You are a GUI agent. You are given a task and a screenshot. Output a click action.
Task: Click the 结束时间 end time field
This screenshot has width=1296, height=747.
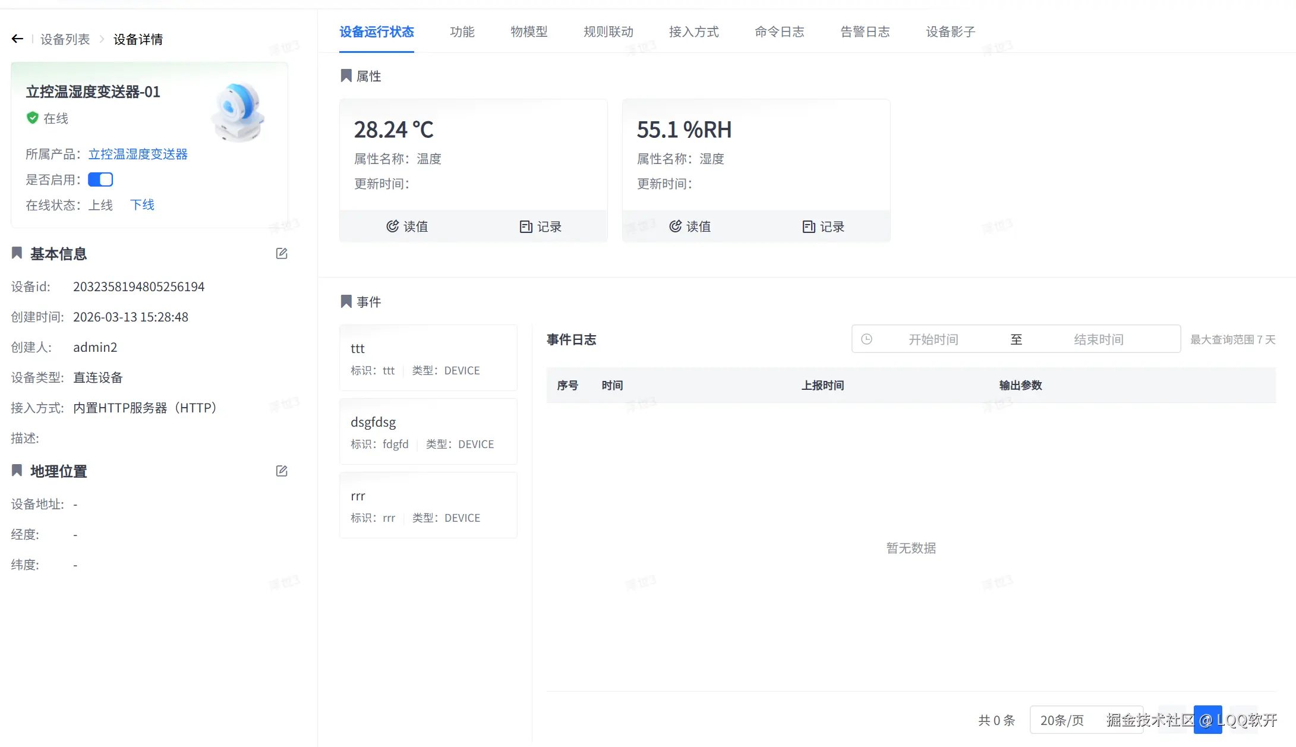point(1098,339)
